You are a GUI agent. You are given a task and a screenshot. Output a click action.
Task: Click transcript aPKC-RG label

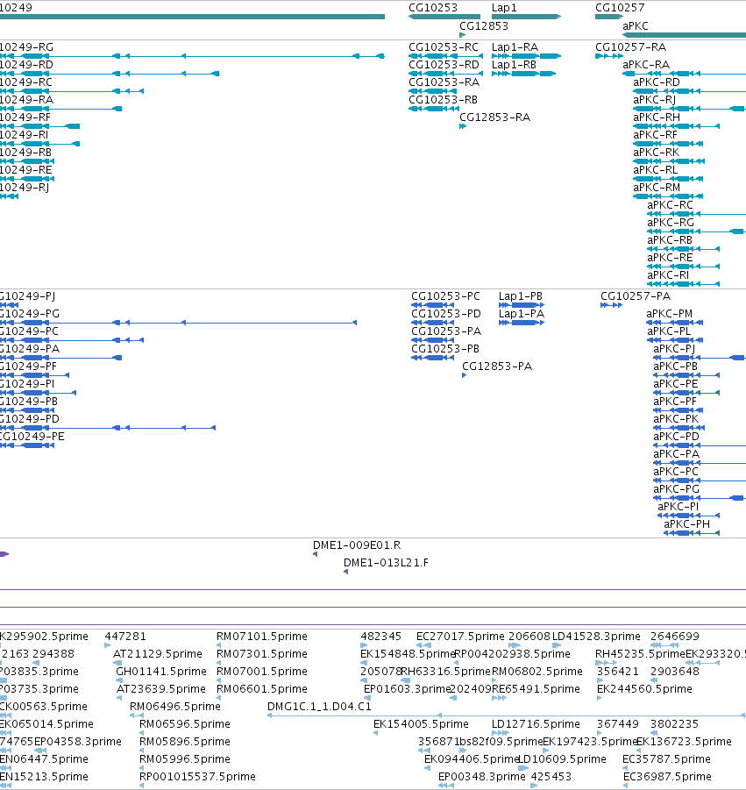click(671, 222)
